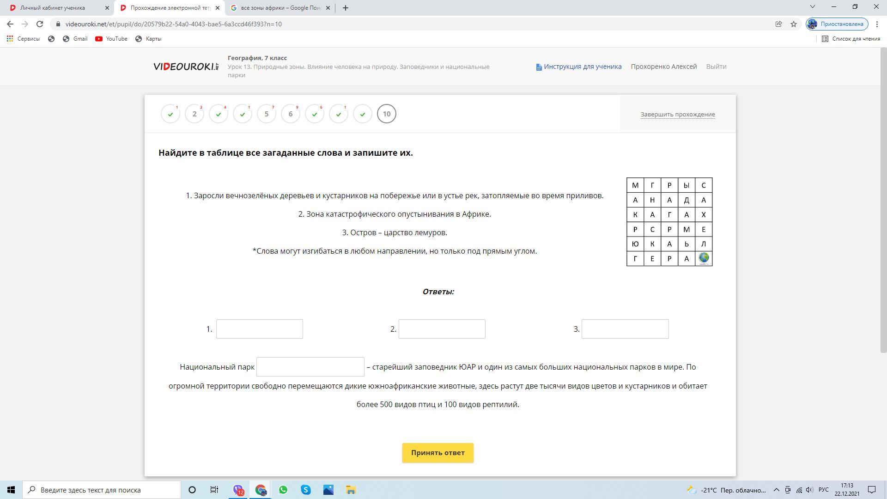The height and width of the screenshot is (499, 887).
Task: Click the share page icon in address bar
Action: [778, 24]
